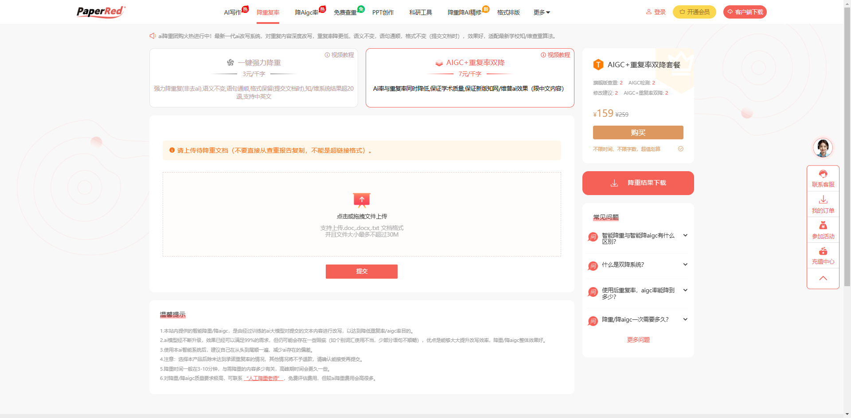Click the announcement speaker icon
Viewport: 851px width, 418px height.
click(x=152, y=36)
